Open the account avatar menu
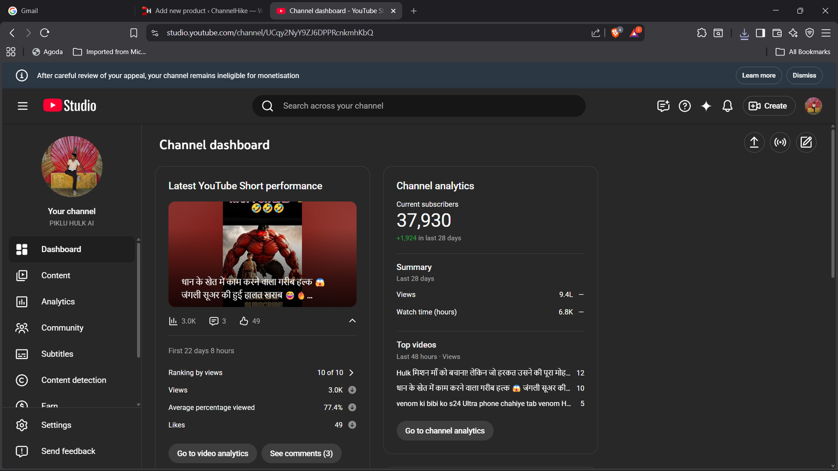Viewport: 838px width, 471px height. pos(813,106)
